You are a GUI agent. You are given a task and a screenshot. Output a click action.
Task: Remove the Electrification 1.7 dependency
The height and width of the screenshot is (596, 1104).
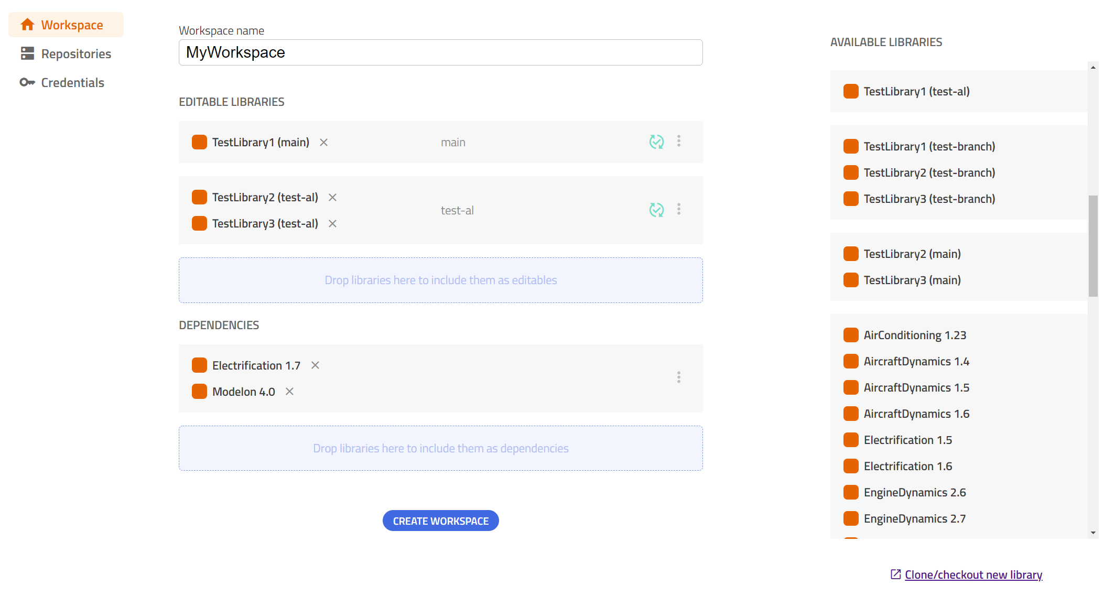[x=315, y=365]
